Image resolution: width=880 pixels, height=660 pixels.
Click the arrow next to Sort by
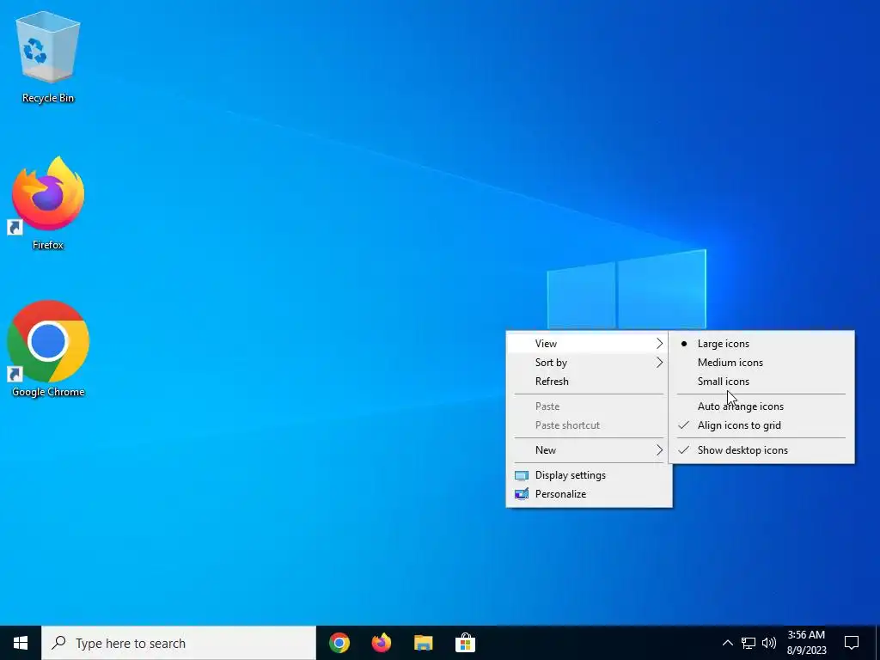click(659, 363)
